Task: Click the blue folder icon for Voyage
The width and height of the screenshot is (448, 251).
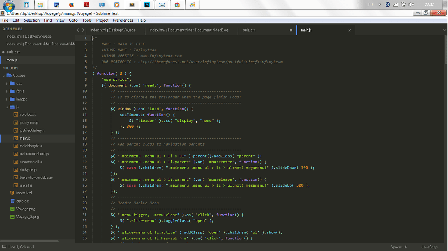Action: 9,76
